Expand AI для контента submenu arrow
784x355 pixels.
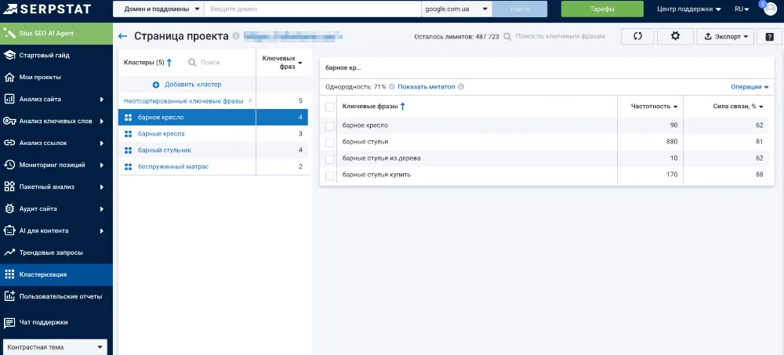click(101, 231)
